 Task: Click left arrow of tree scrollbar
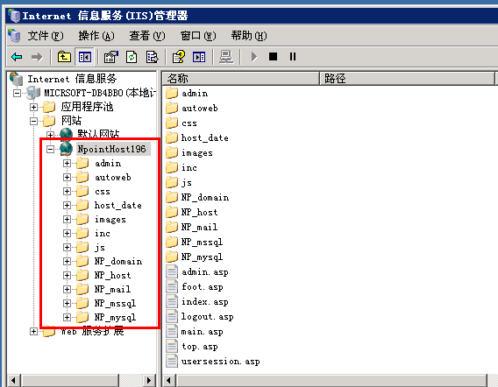point(14,380)
